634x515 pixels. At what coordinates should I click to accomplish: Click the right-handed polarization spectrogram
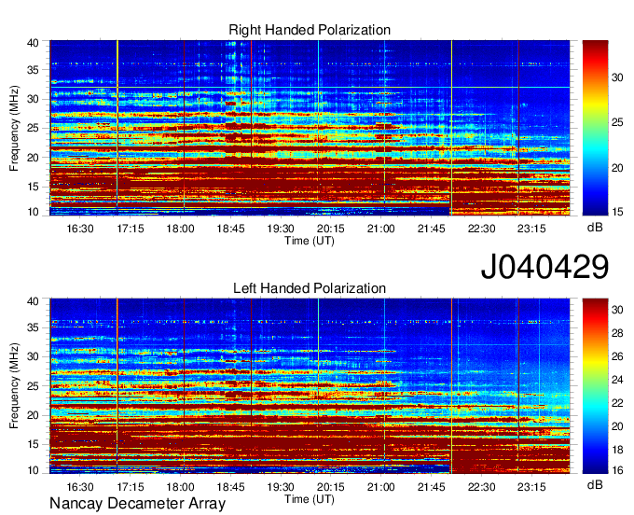pyautogui.click(x=310, y=128)
